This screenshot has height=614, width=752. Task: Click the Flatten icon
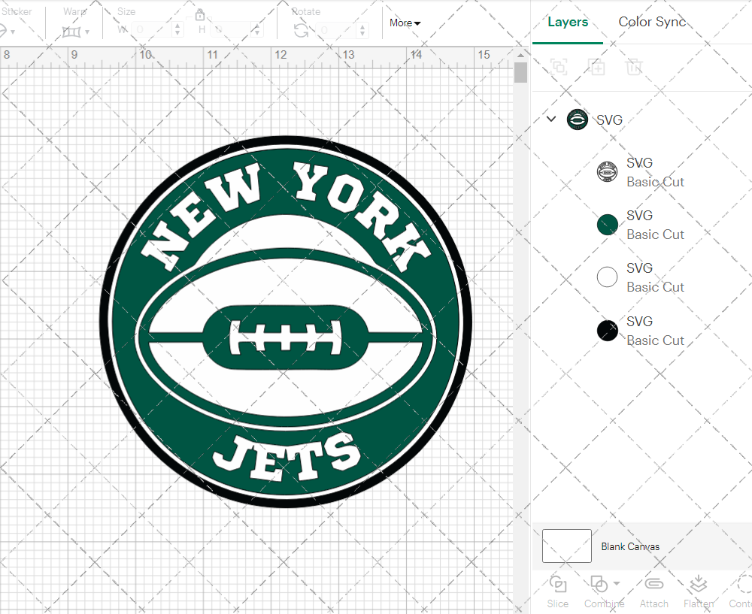click(699, 584)
